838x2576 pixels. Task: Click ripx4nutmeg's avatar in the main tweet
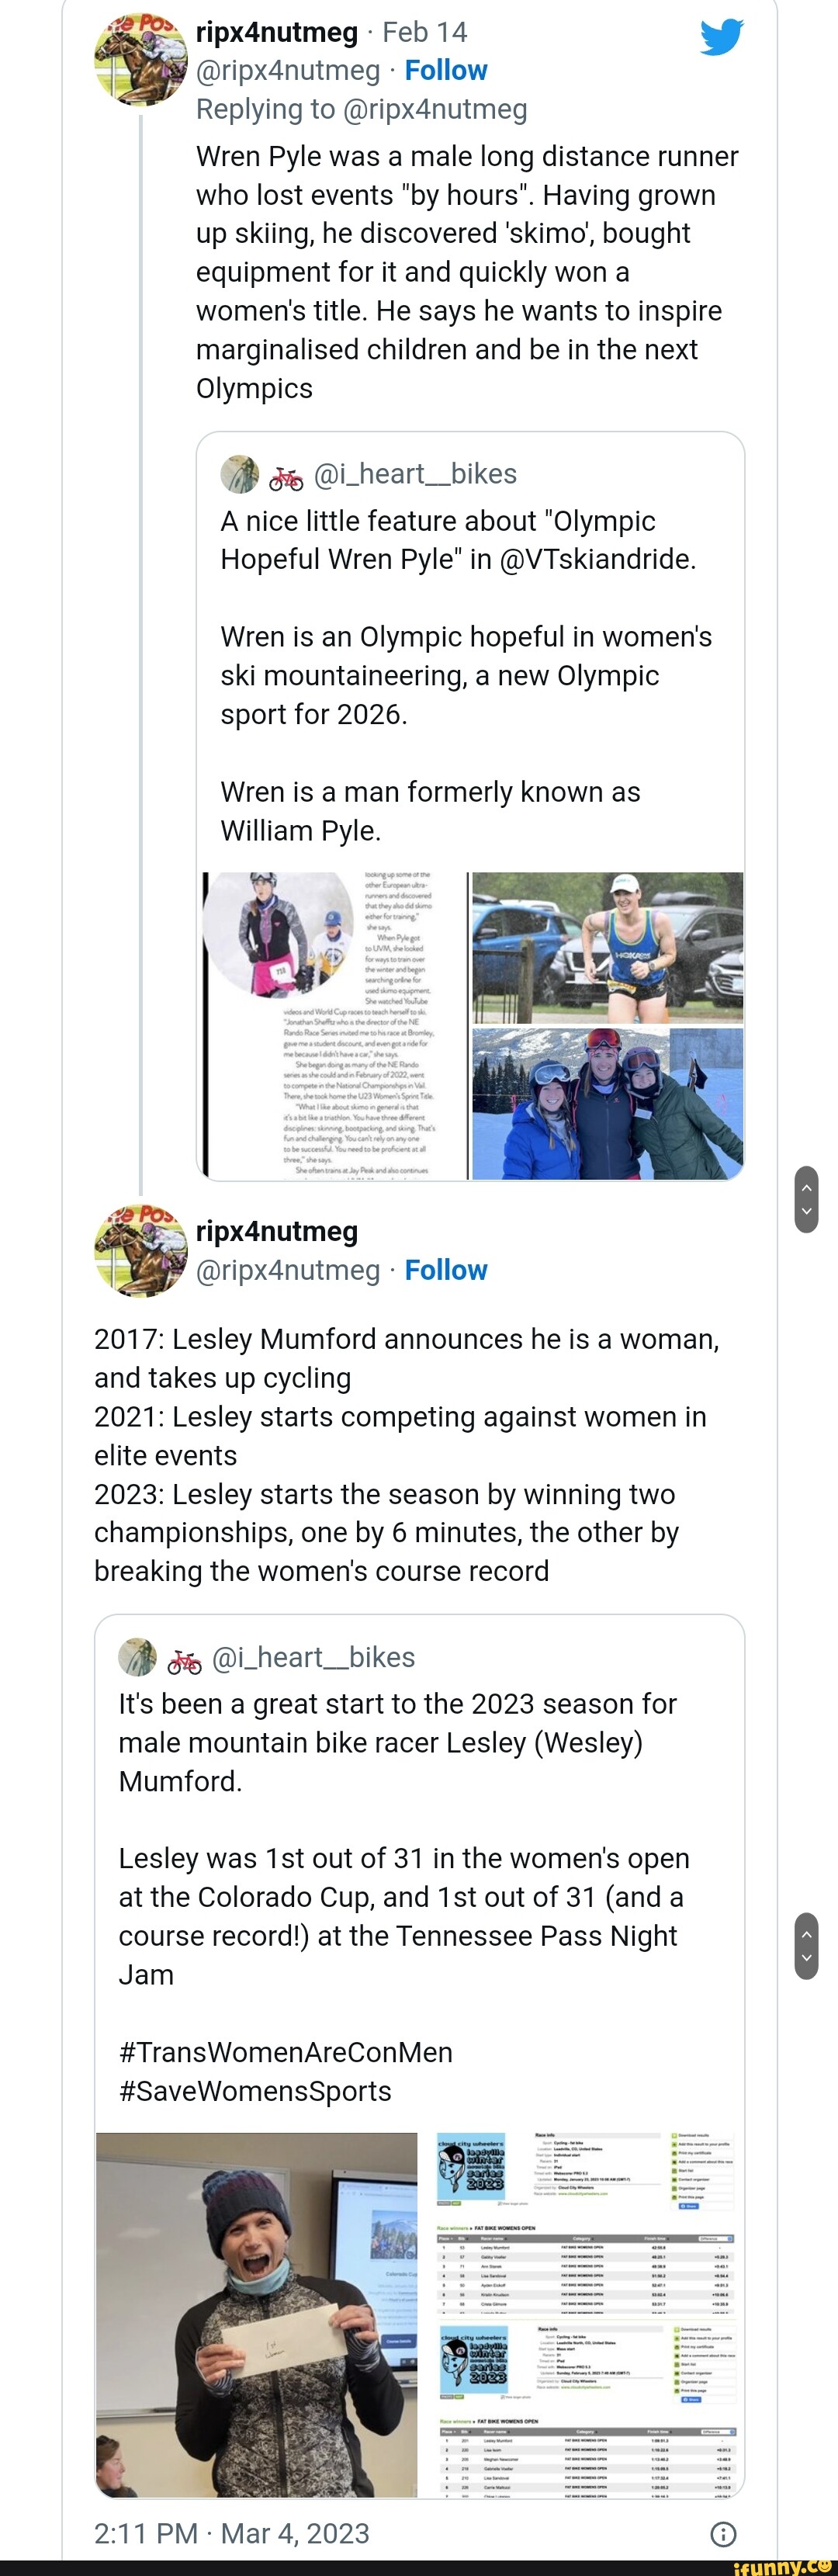point(140,1251)
